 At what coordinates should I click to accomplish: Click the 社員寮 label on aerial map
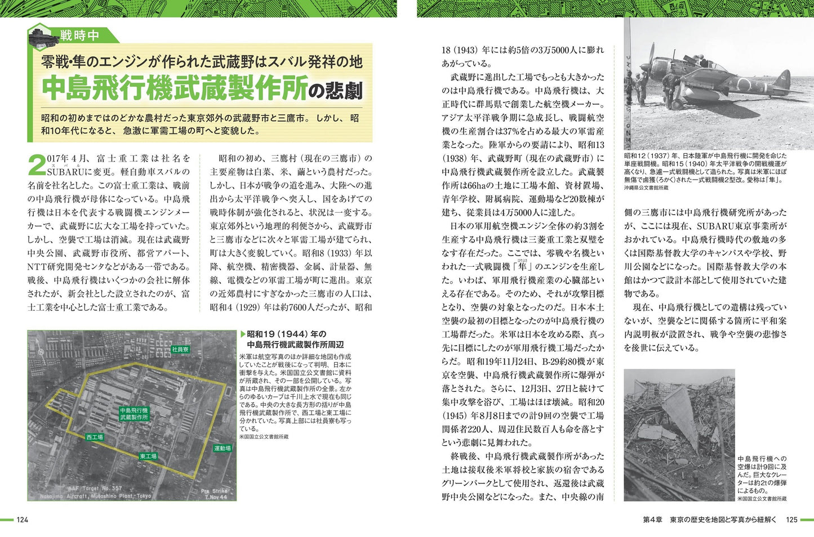tap(180, 350)
